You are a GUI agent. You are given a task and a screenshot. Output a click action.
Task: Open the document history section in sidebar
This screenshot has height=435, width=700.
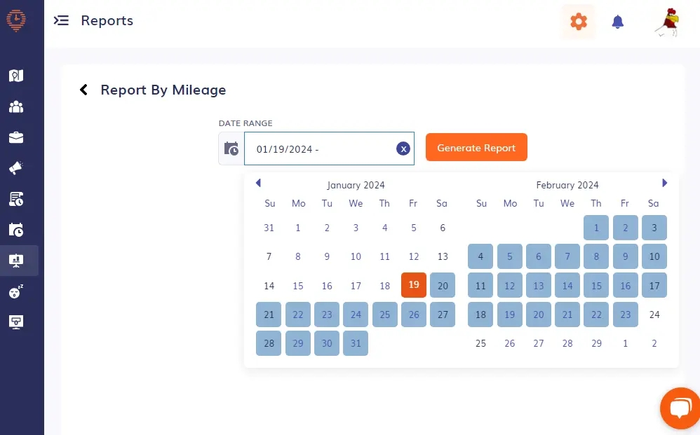tap(15, 199)
